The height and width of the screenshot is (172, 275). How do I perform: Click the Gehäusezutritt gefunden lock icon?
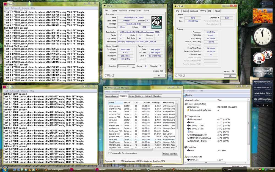click(188, 110)
